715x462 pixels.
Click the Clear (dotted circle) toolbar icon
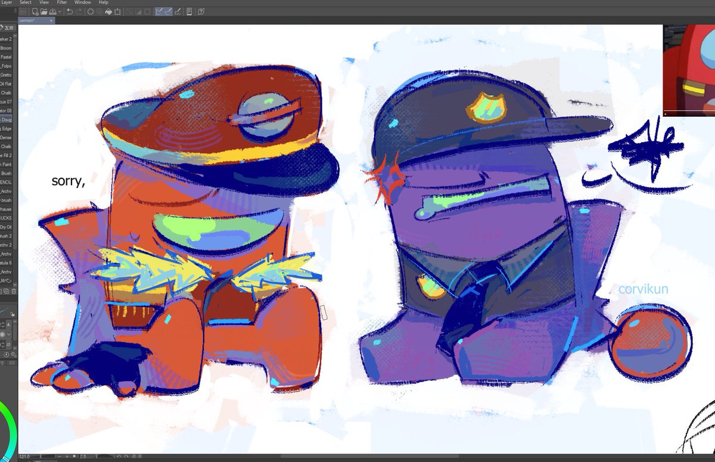(x=91, y=11)
